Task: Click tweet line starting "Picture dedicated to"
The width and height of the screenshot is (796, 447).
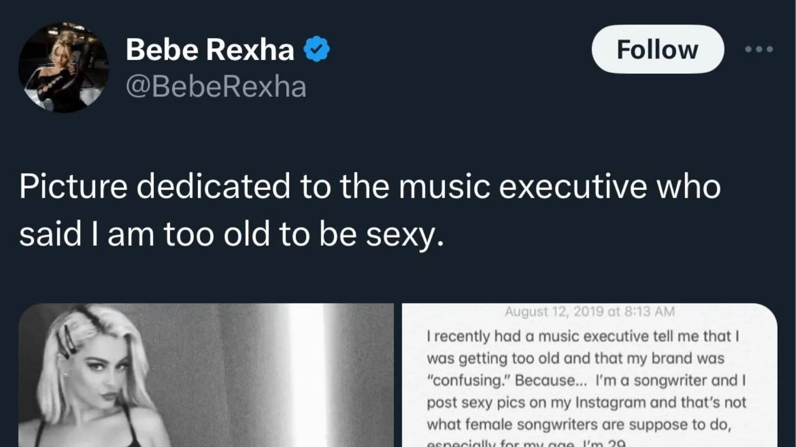Action: click(x=370, y=187)
